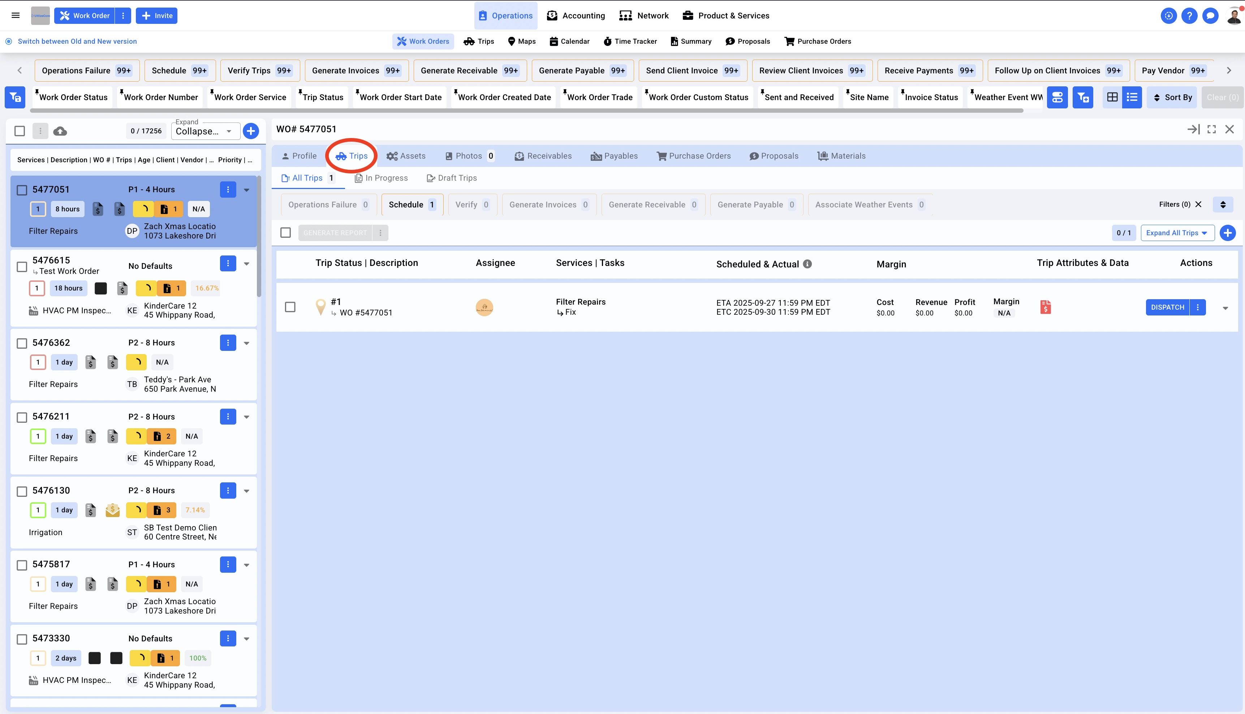Click the blue add trip plus icon

1227,233
